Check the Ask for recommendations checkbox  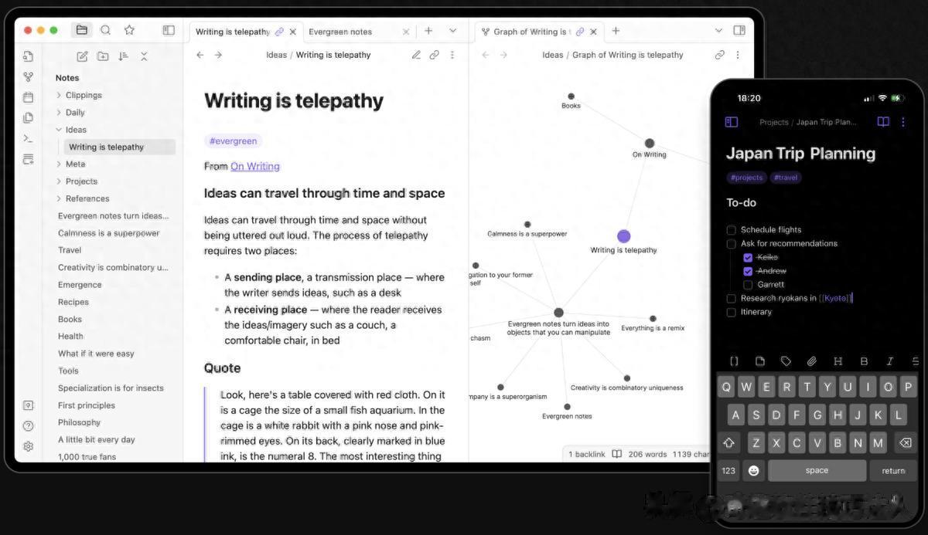coord(731,244)
